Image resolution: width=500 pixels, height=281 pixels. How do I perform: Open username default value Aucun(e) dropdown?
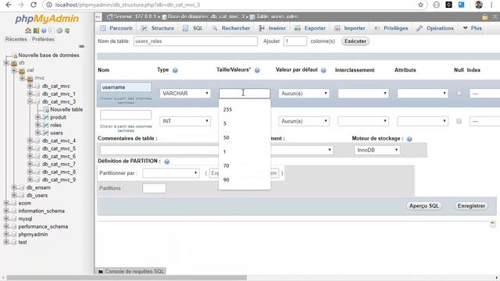[x=304, y=94]
